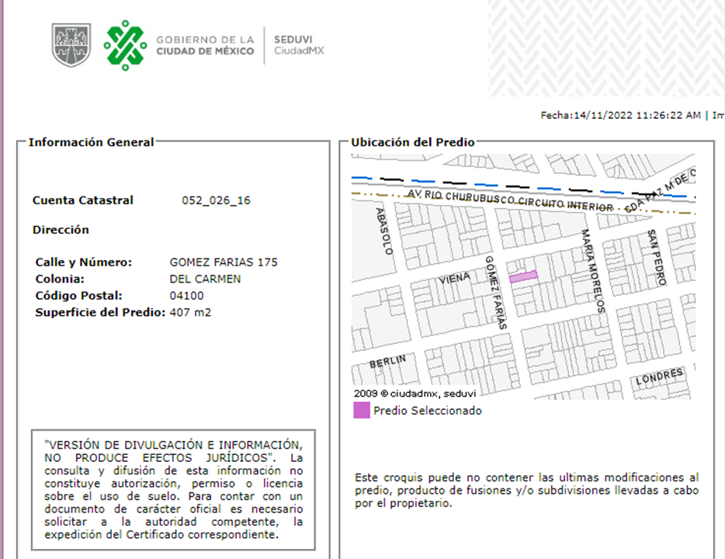
Task: Select surface value 407 m2
Action: click(x=190, y=312)
